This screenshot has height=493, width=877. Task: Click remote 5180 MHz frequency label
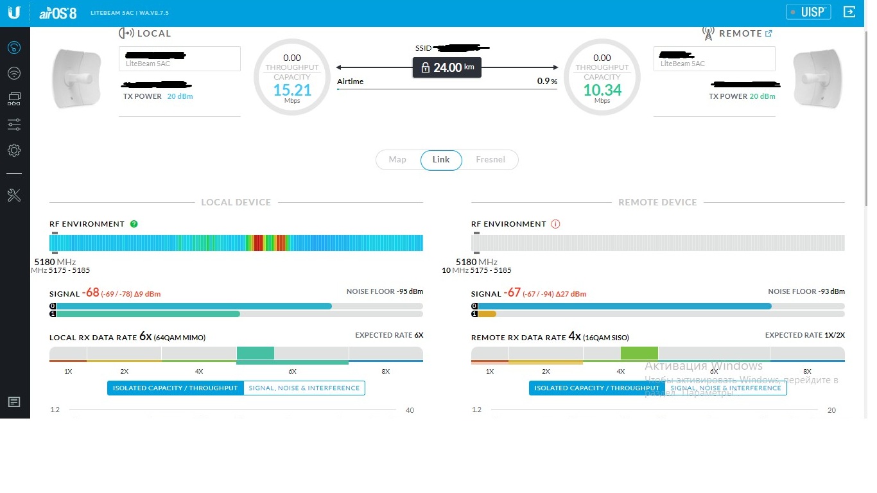(x=477, y=262)
